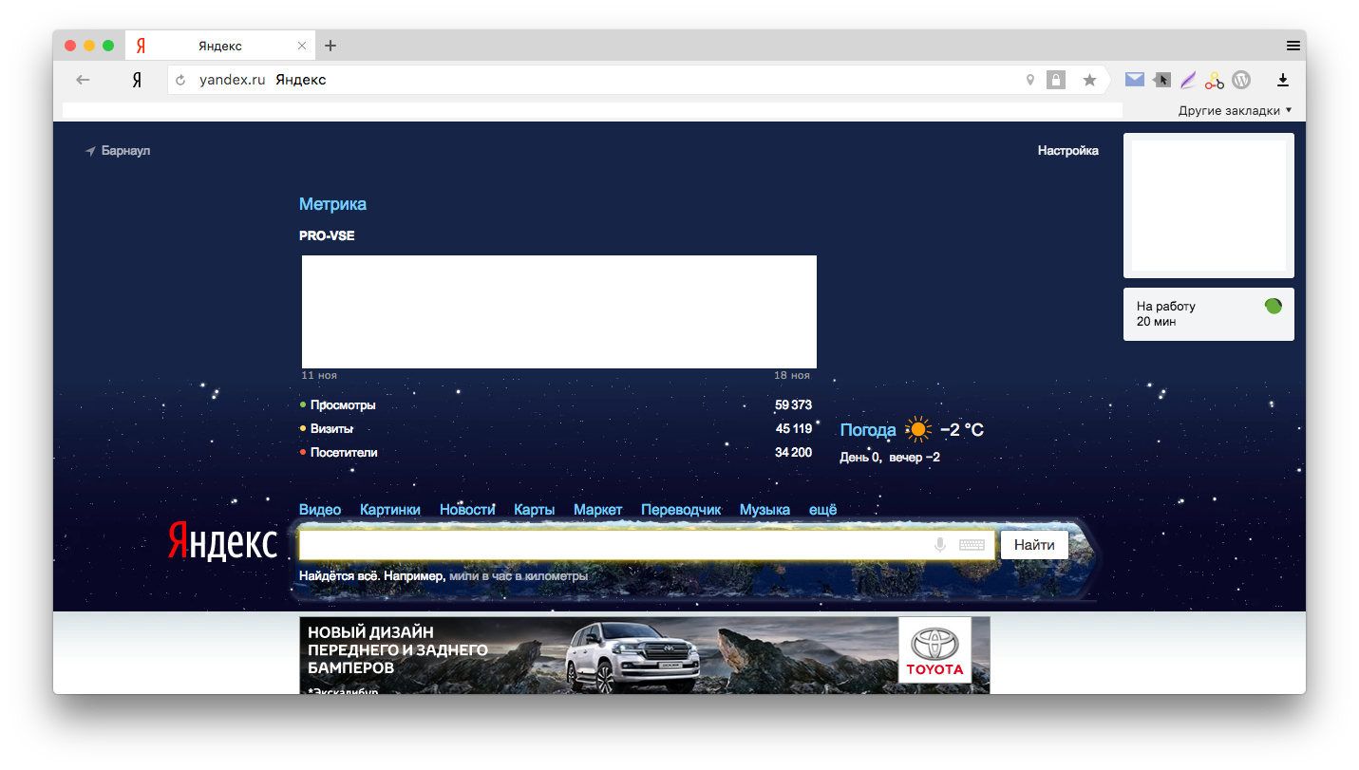
Task: Open the purple feather extension
Action: (x=1187, y=80)
